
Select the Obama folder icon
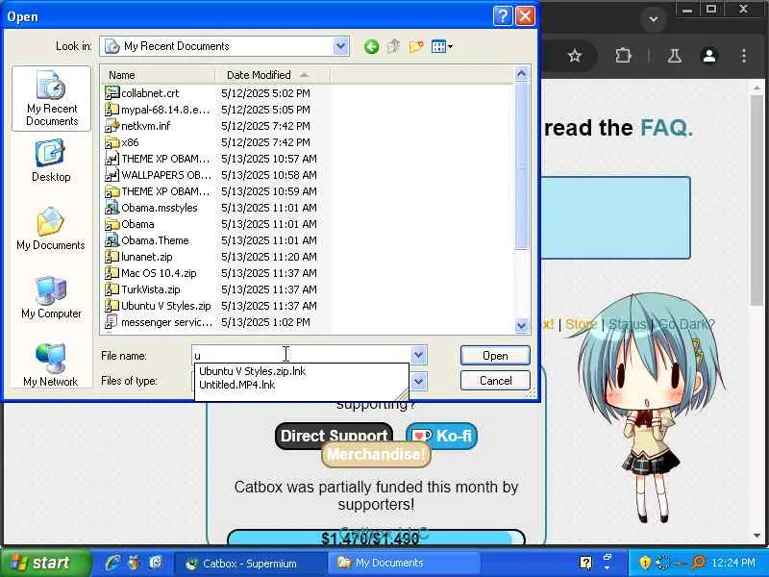112,224
